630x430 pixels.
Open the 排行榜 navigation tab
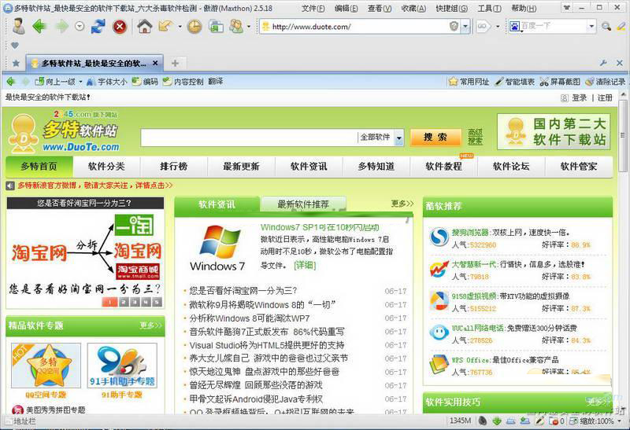[x=173, y=167]
